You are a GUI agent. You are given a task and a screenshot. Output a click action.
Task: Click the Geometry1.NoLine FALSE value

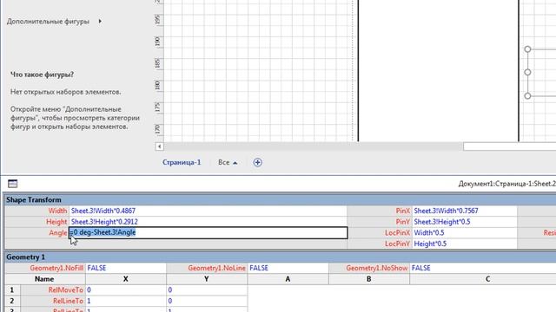[288, 268]
